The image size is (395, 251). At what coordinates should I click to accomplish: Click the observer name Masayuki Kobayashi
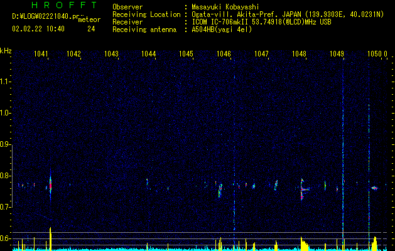225,7
